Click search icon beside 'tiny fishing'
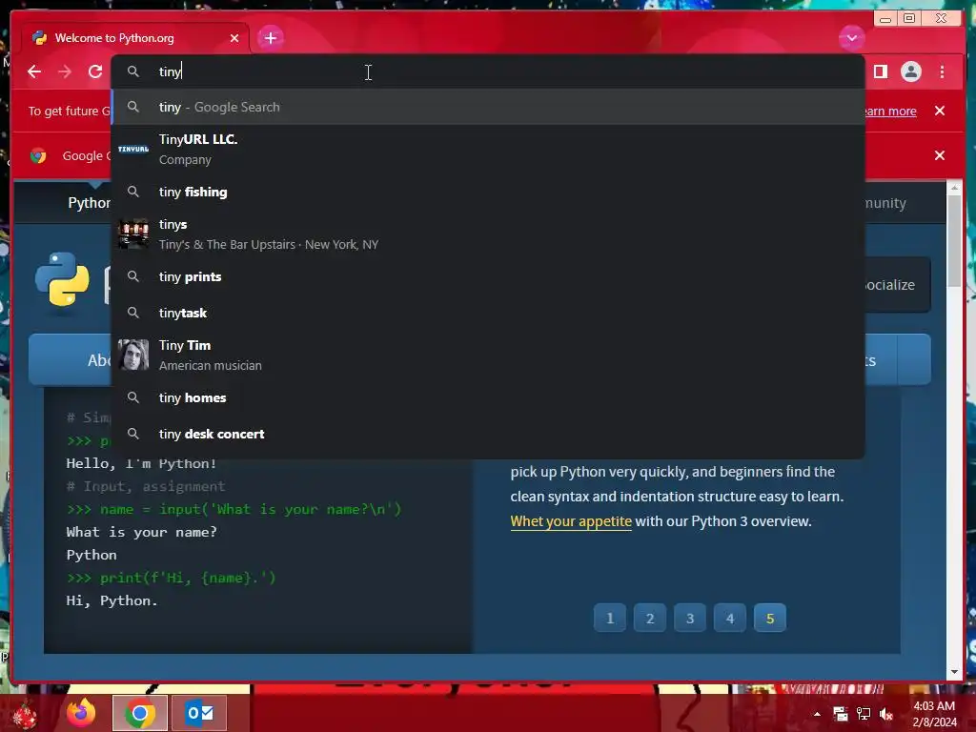The width and height of the screenshot is (976, 732). 133,192
